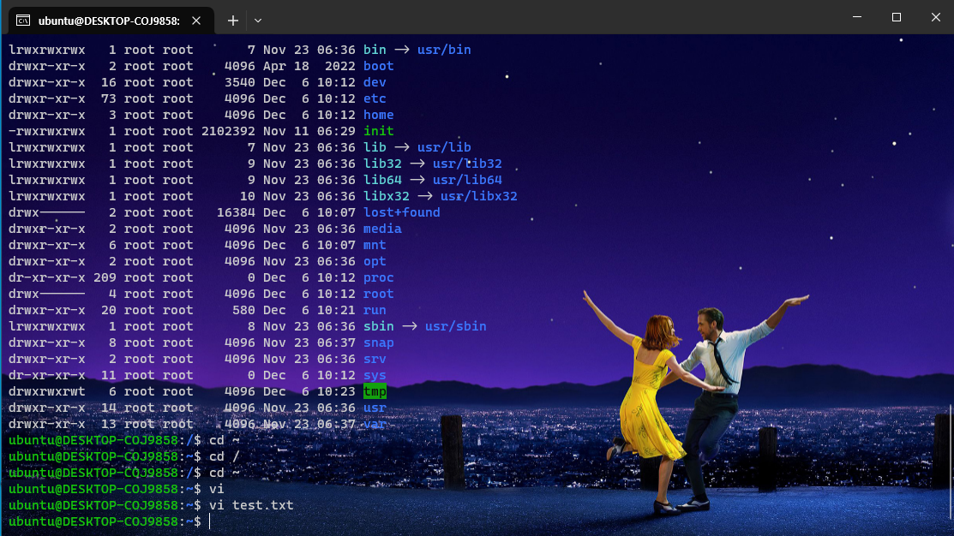The height and width of the screenshot is (536, 954).
Task: Click link count 209 in proc row
Action: 105,277
